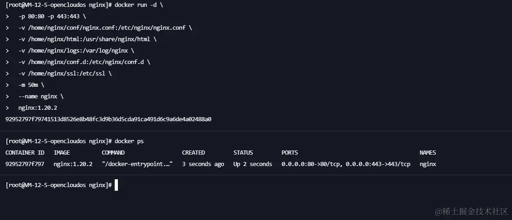Image resolution: width=512 pixels, height=220 pixels.
Task: Click container ID '92952797f797' in table
Action: 25,164
